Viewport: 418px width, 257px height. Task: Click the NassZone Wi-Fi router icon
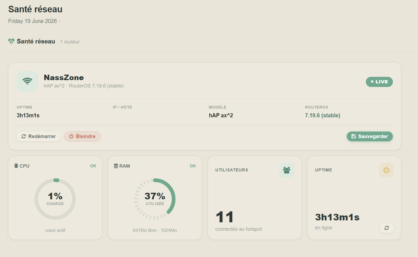[27, 81]
